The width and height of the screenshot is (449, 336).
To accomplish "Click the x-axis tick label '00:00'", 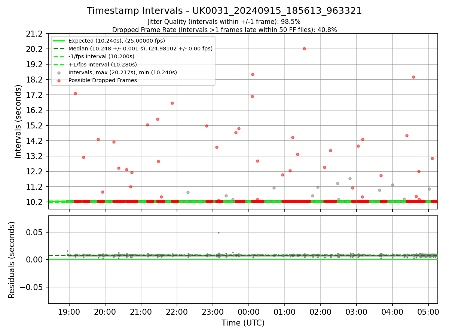I will 248,312.
